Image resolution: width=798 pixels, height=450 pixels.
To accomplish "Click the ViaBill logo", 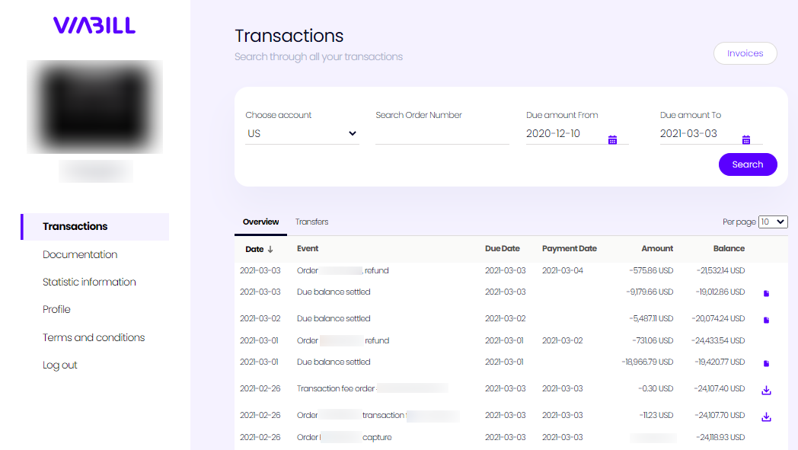I will coord(94,25).
